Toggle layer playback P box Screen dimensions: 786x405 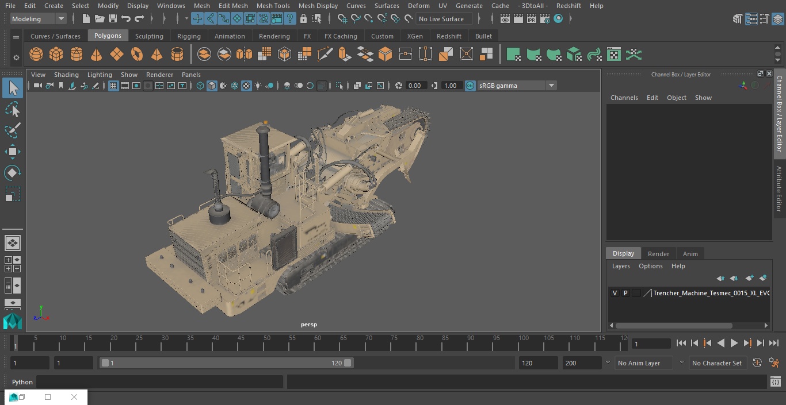(x=625, y=293)
